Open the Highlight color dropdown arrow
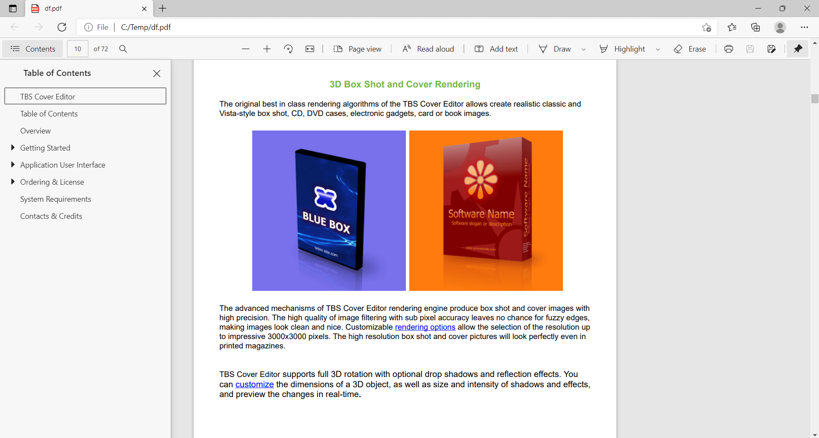 coord(658,49)
